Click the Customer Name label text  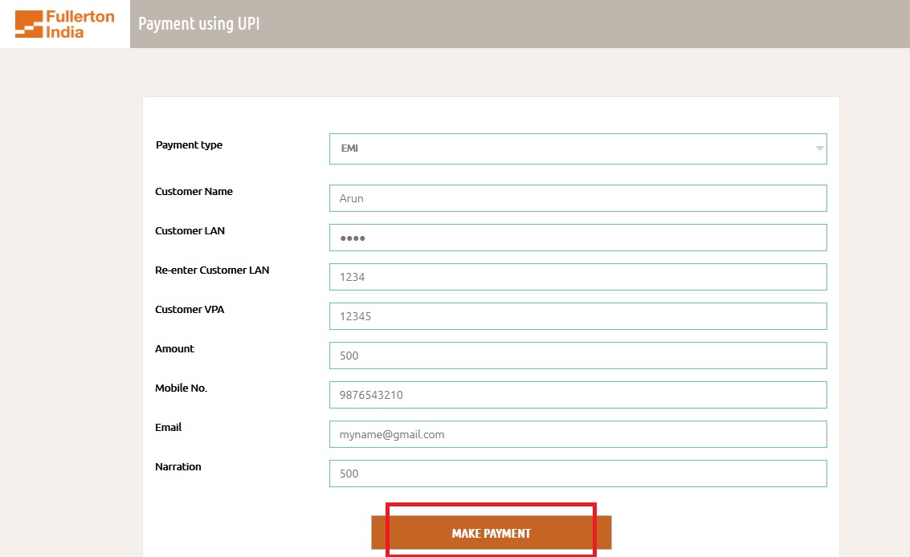(194, 192)
